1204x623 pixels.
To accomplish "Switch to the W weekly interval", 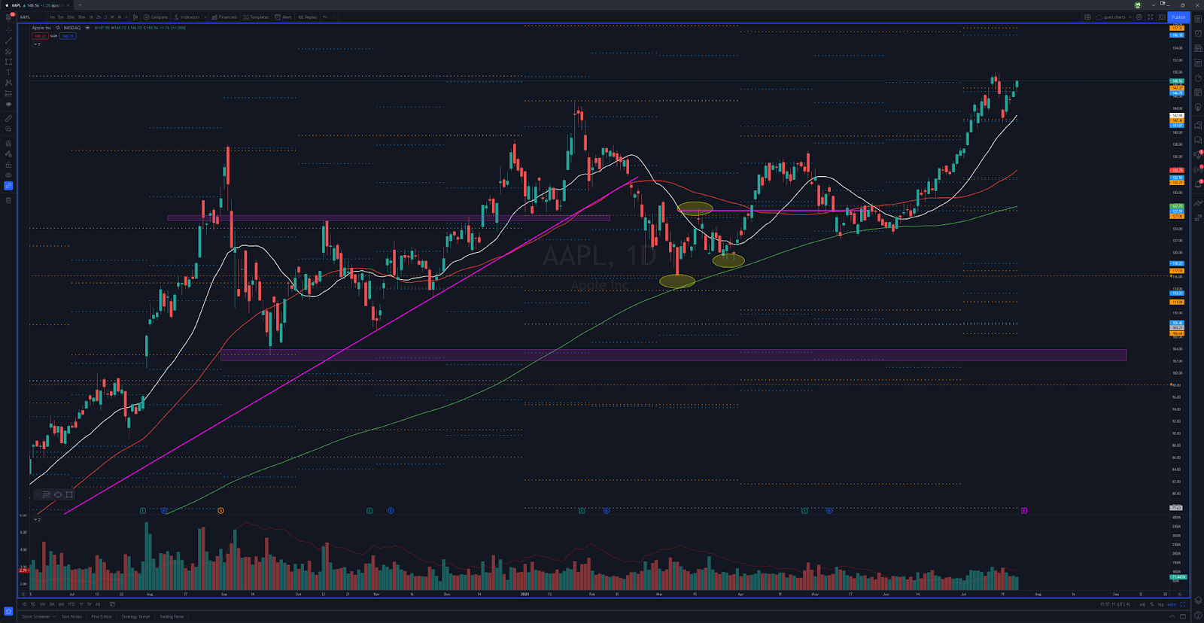I will tap(112, 17).
